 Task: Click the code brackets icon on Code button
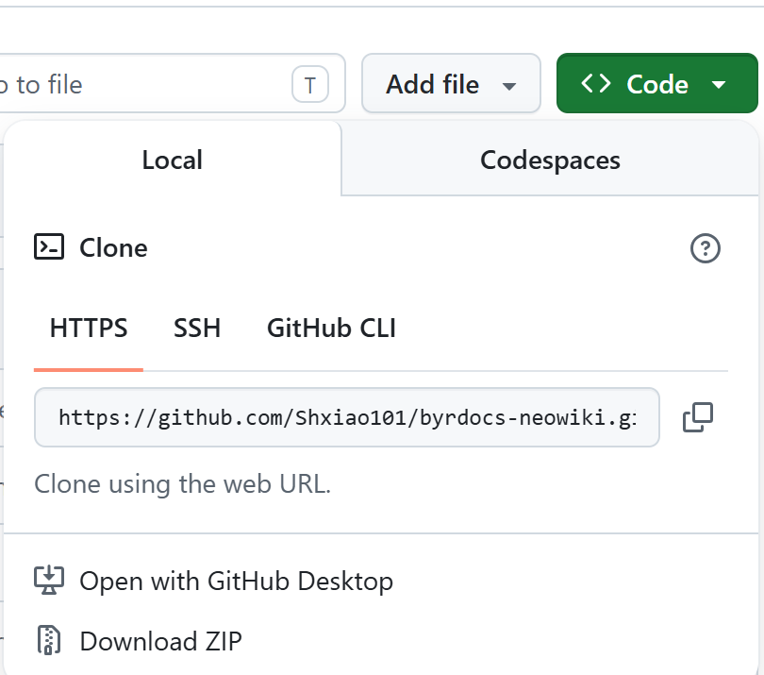[x=596, y=83]
